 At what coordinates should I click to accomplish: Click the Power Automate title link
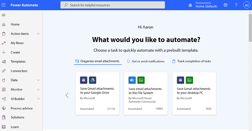tap(24, 5)
